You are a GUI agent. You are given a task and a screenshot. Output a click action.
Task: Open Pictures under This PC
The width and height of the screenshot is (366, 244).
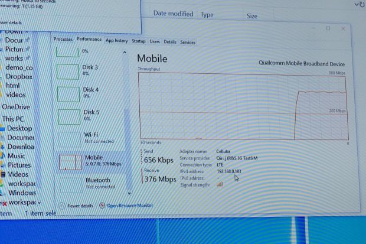[x=19, y=165]
